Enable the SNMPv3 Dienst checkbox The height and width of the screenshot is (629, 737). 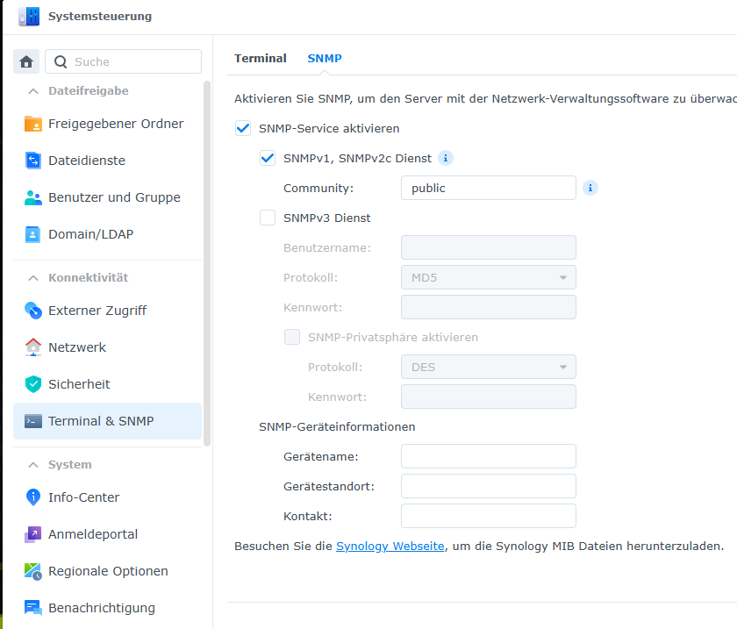[268, 218]
